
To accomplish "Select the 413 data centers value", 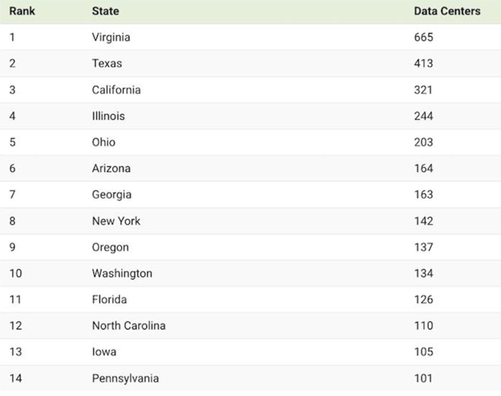I will (x=424, y=64).
